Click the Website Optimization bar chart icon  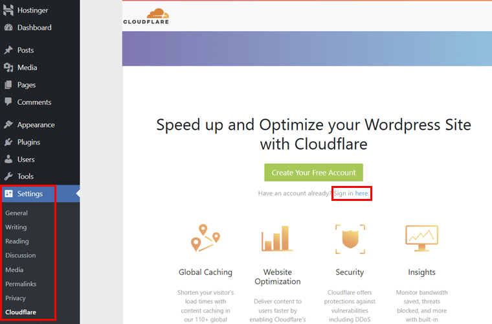(277, 238)
